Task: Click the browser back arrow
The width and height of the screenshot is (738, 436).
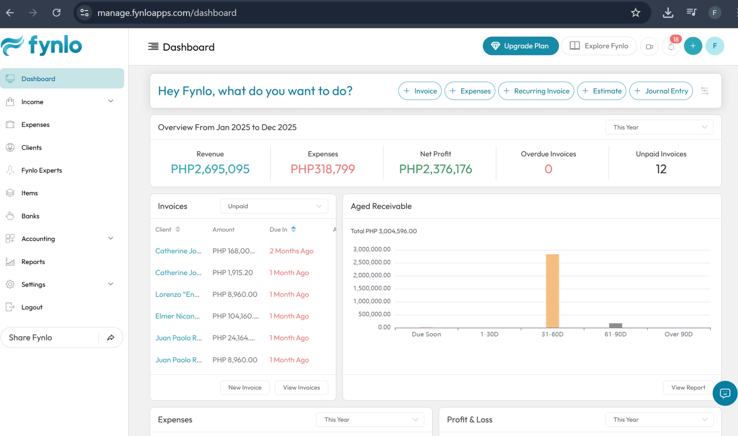Action: coord(10,13)
